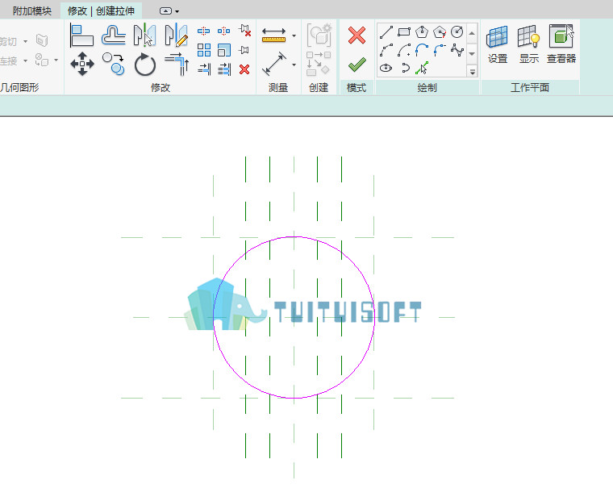Open work plane 设置 (Set)
This screenshot has width=613, height=501.
[x=498, y=44]
